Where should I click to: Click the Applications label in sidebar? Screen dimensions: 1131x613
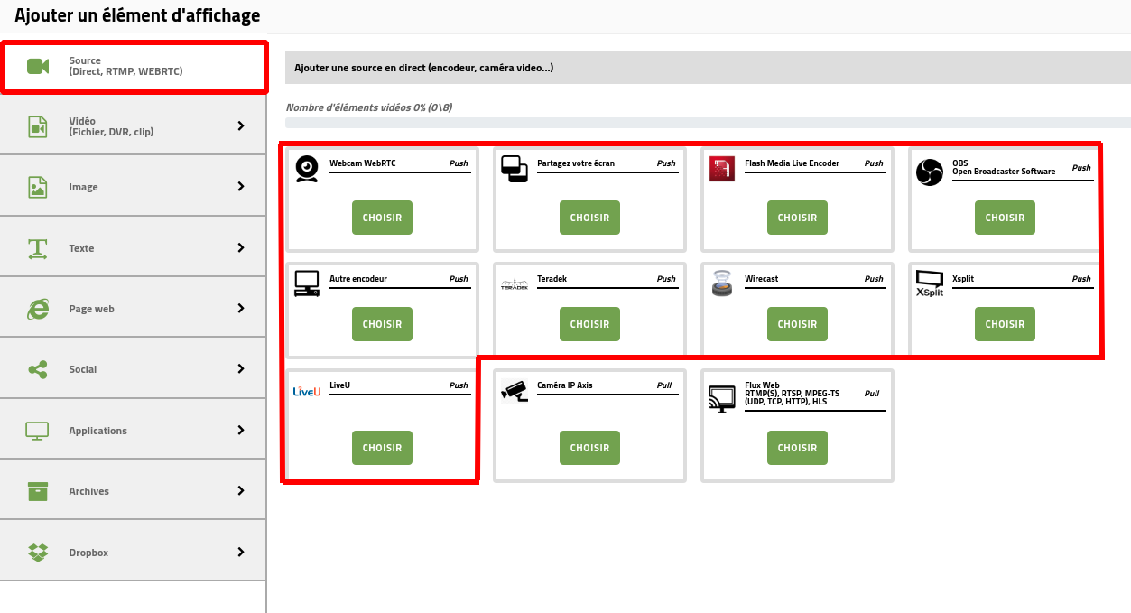[x=97, y=431]
